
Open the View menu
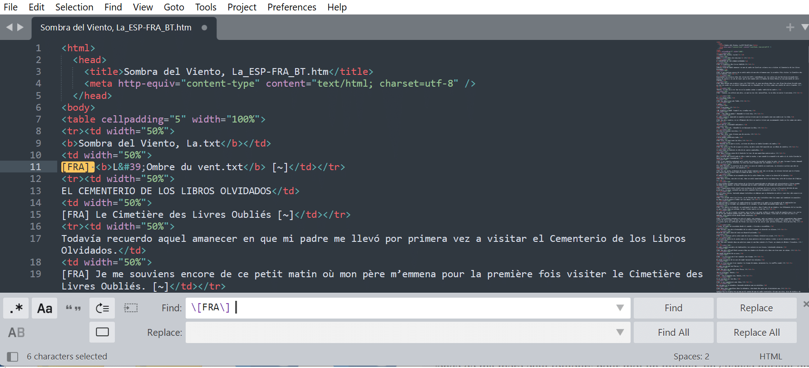tap(143, 7)
